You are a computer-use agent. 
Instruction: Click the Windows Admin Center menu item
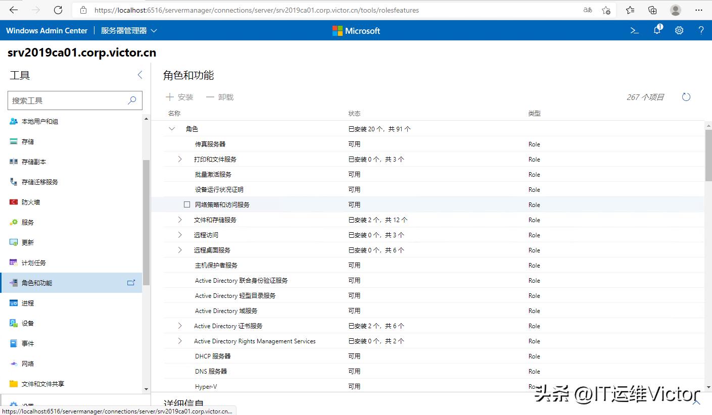pos(46,30)
